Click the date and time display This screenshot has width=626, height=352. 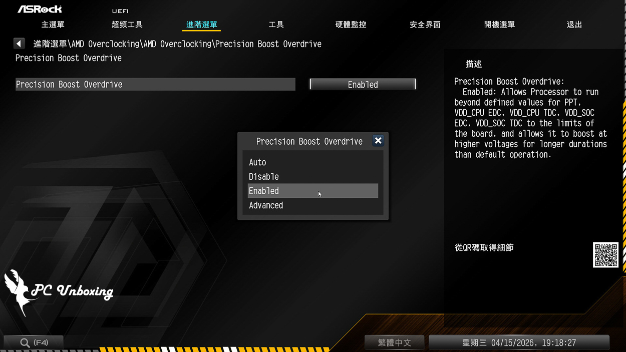pyautogui.click(x=519, y=343)
